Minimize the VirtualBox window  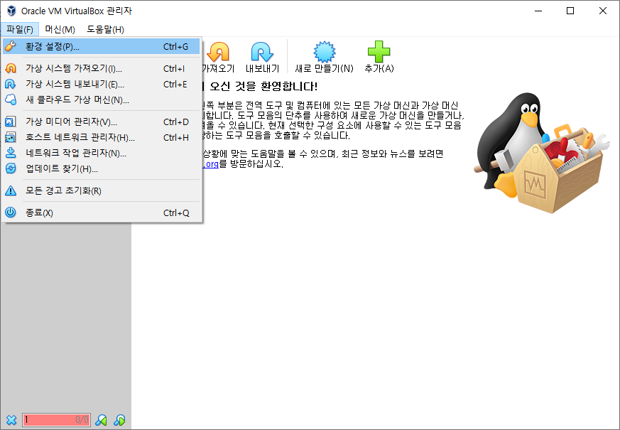click(538, 11)
